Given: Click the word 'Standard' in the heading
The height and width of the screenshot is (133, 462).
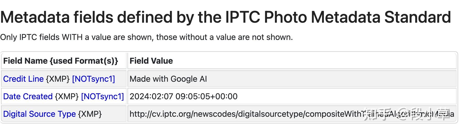Looking at the screenshot, I should pyautogui.click(x=418, y=18).
